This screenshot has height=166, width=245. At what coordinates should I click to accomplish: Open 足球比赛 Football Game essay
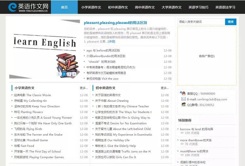[x=31, y=140]
